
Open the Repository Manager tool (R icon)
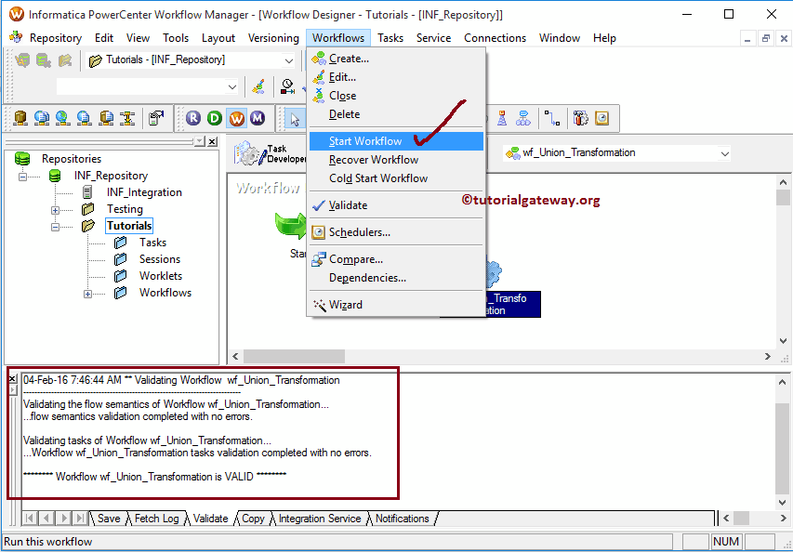click(193, 118)
